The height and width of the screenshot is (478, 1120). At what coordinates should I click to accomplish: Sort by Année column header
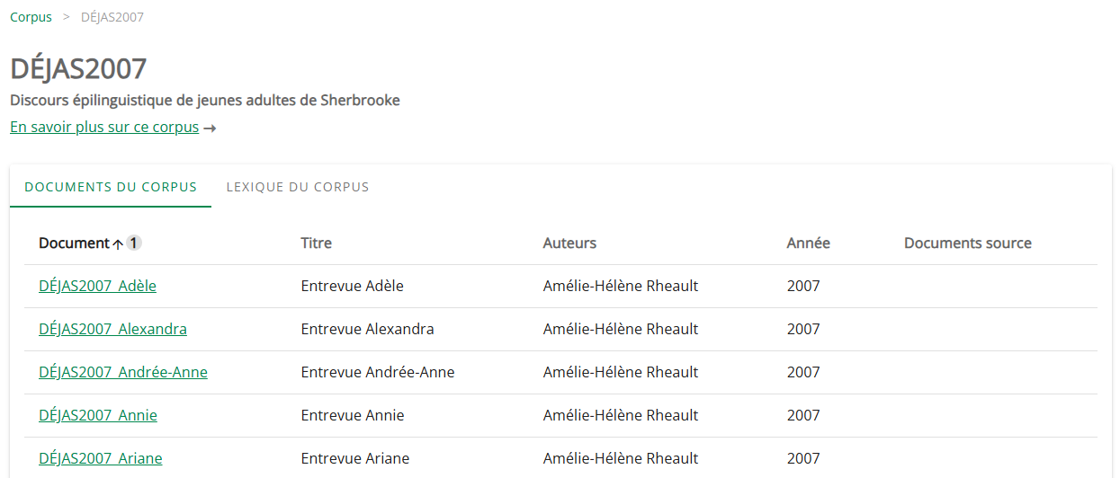[808, 243]
